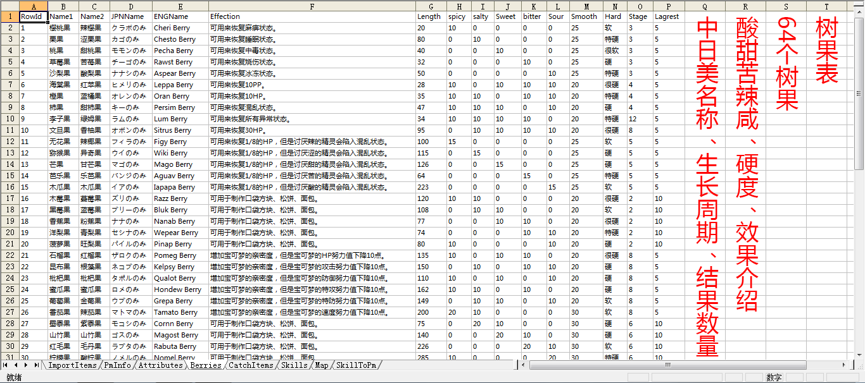Select column D header
865x383 pixels.
tap(130, 6)
